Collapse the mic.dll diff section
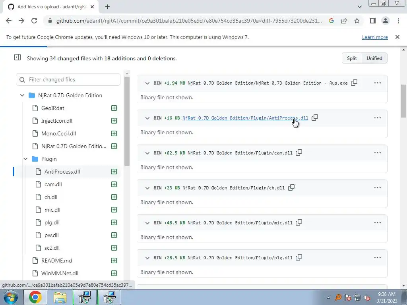Viewport: 407px width, 305px height. coord(147,223)
